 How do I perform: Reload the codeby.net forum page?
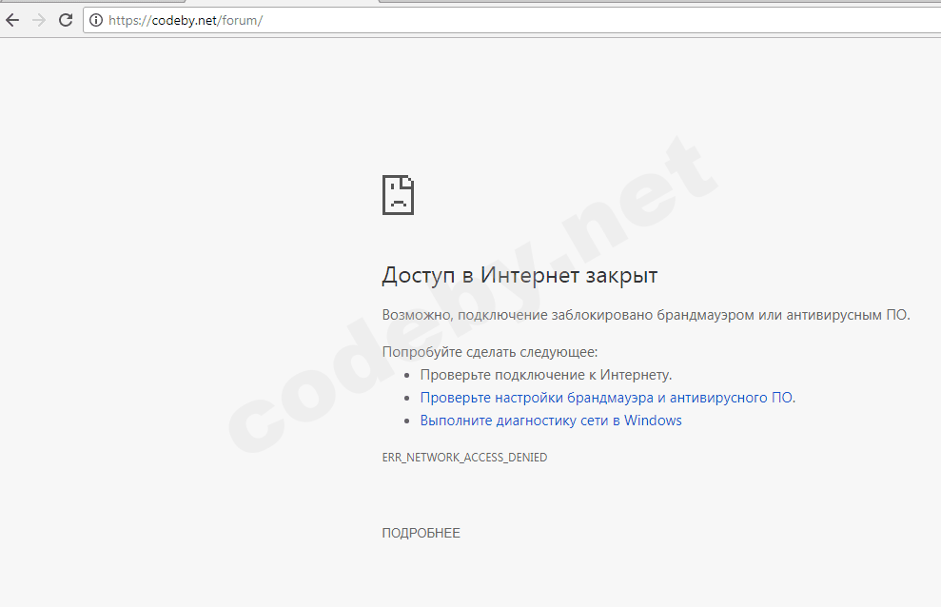click(66, 20)
